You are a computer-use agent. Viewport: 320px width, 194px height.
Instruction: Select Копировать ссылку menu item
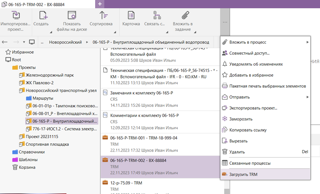coord(265,130)
